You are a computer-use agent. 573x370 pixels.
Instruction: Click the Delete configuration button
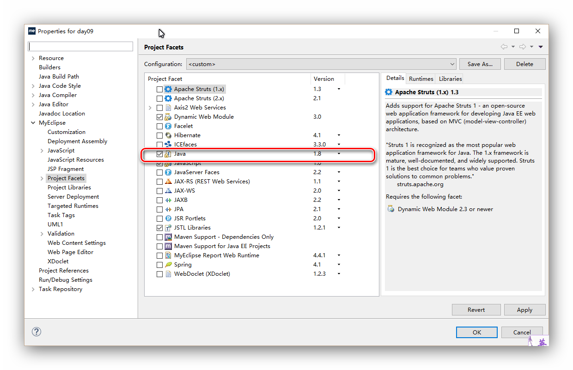point(524,64)
